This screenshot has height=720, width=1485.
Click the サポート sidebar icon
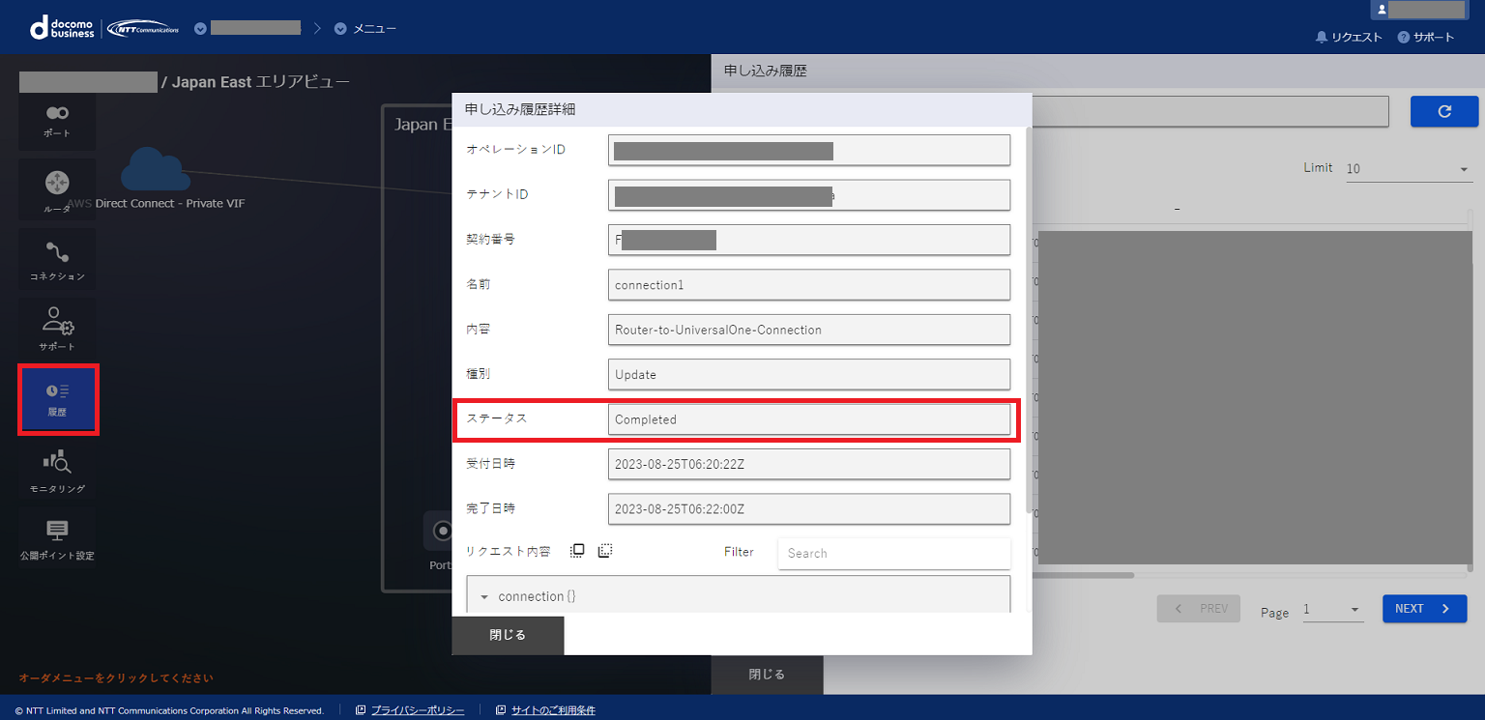57,329
